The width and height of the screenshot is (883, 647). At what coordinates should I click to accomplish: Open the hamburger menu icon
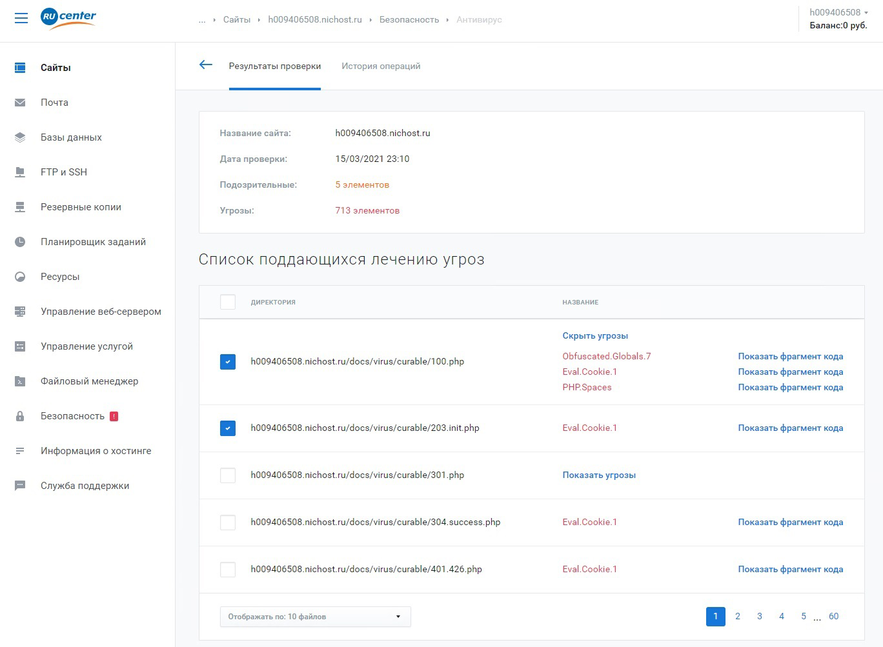pyautogui.click(x=21, y=19)
